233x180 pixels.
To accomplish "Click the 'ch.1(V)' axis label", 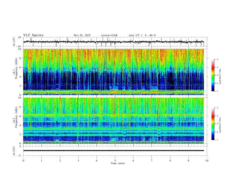I will pos(14,42).
